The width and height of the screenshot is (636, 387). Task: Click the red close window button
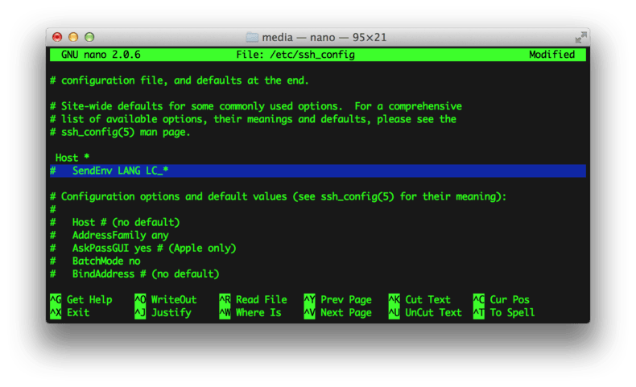tap(57, 37)
